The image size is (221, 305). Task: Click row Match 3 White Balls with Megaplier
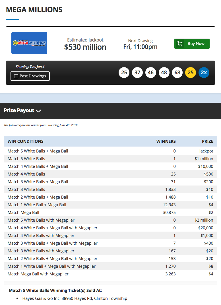(110, 251)
